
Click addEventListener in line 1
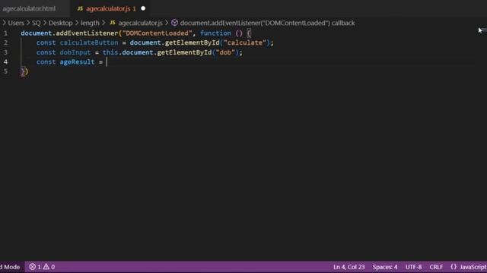(87, 33)
